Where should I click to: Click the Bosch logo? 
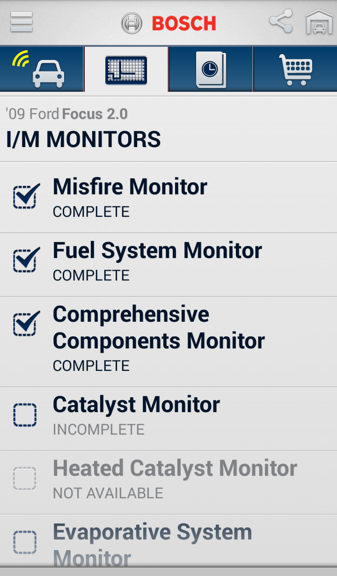[168, 23]
